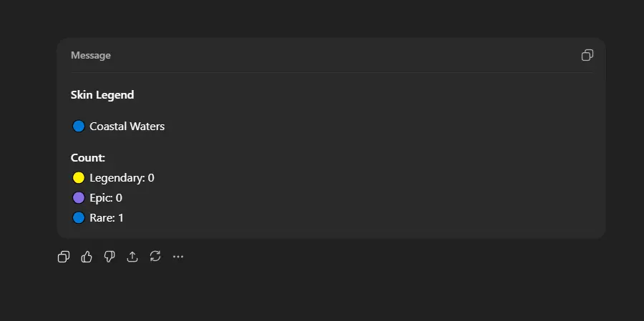Click the share/export icon below the message
Viewport: 644px width, 321px height.
click(132, 257)
